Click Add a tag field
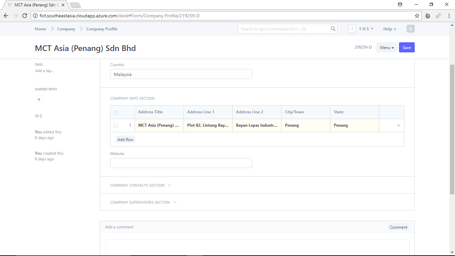This screenshot has width=455, height=256. (44, 71)
